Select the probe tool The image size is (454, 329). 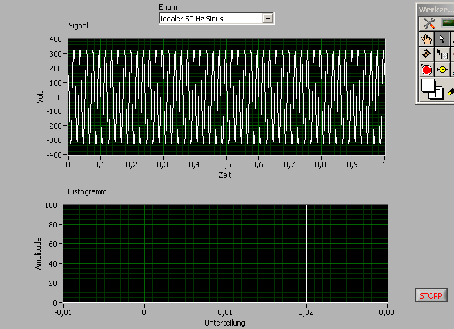(x=442, y=70)
